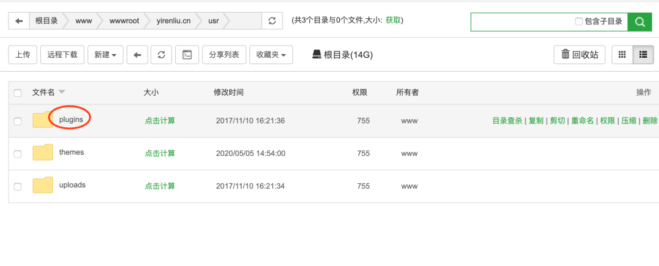This screenshot has width=659, height=266.
Task: Click the green search magnifier button
Action: click(x=639, y=21)
